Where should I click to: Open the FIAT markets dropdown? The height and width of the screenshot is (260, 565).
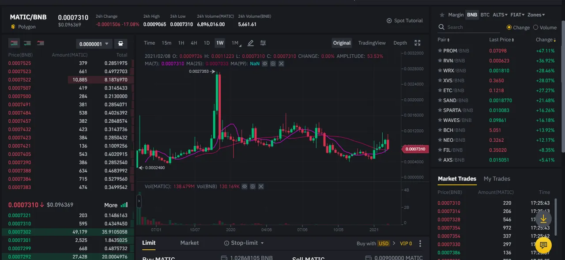click(x=517, y=15)
